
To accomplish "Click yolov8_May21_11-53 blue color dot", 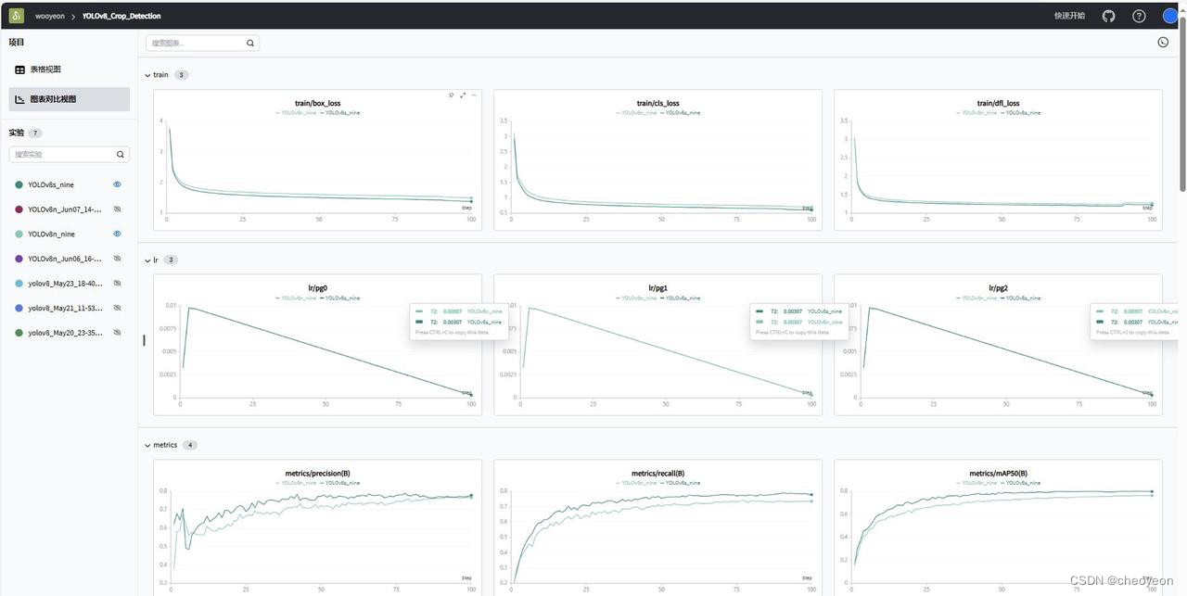I will (19, 308).
